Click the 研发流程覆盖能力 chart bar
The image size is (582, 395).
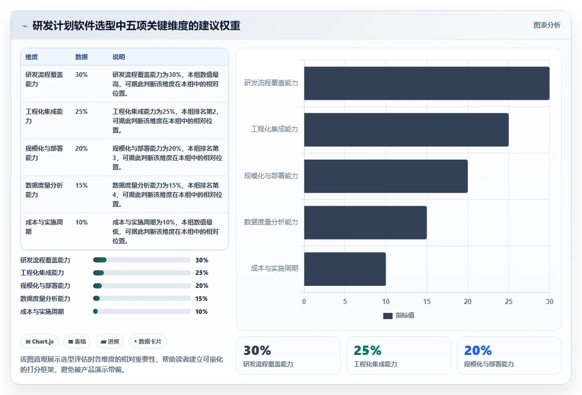[427, 83]
